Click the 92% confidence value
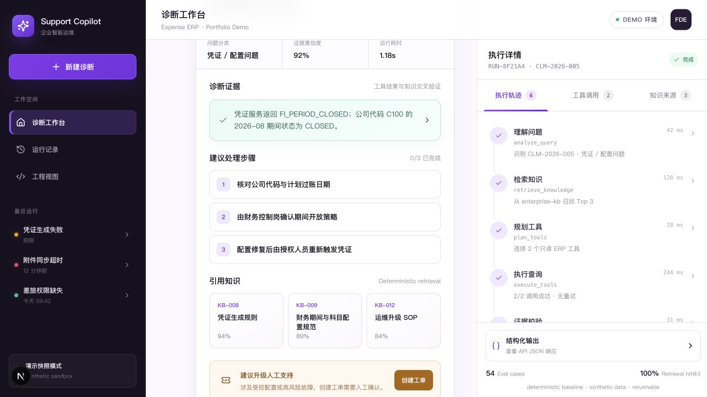Viewport: 707px width, 397px height. [x=302, y=55]
